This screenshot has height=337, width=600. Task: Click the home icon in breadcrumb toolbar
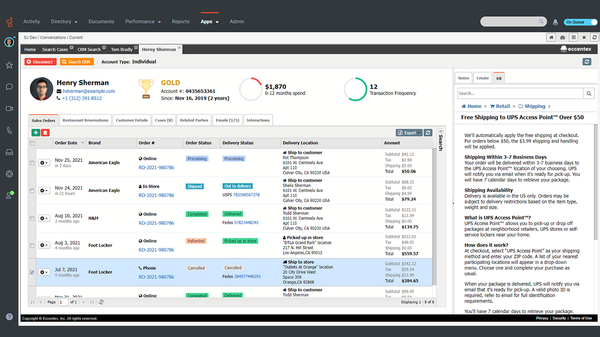pyautogui.click(x=552, y=37)
